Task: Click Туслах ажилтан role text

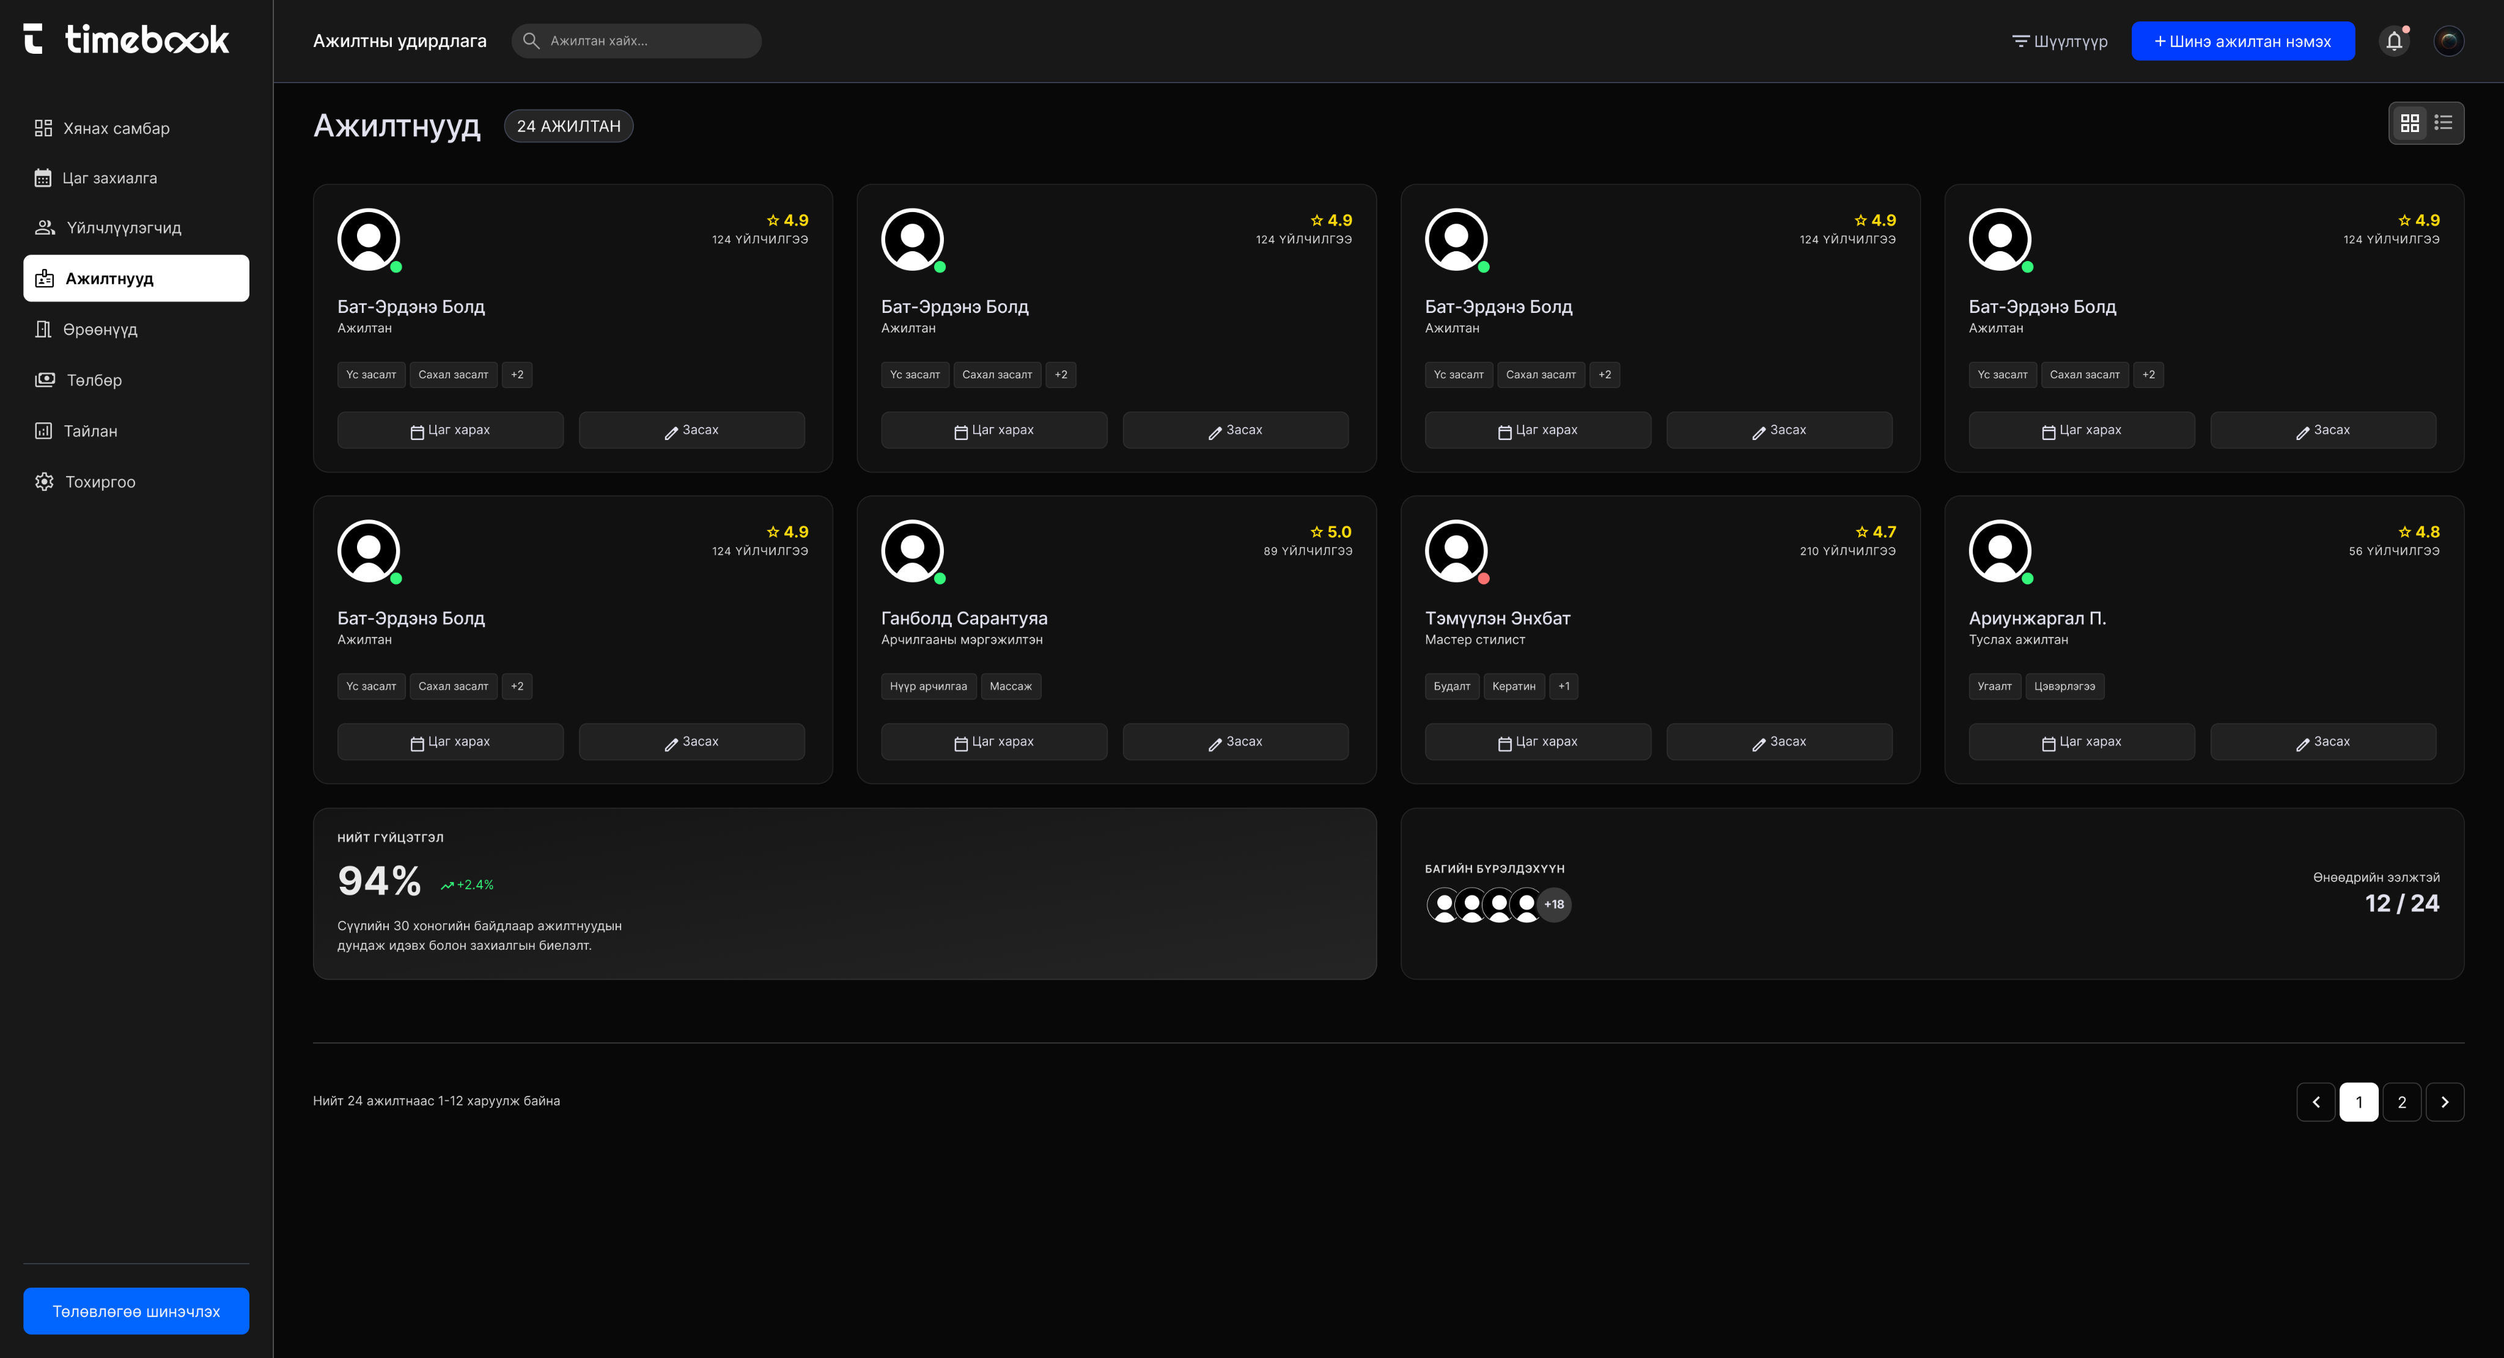Action: click(x=2018, y=640)
